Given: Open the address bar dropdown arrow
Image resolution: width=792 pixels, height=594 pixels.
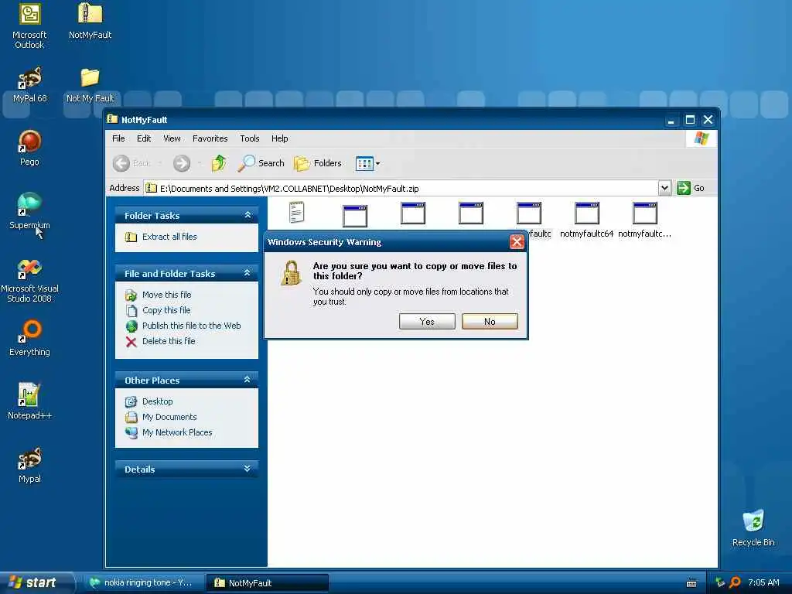Looking at the screenshot, I should [664, 189].
